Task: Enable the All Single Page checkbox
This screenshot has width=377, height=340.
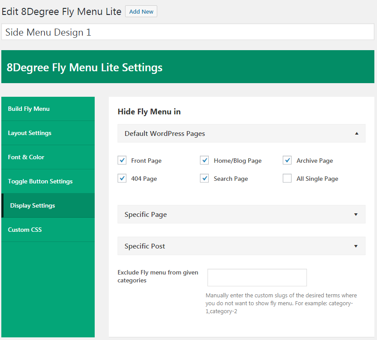Action: tap(287, 179)
